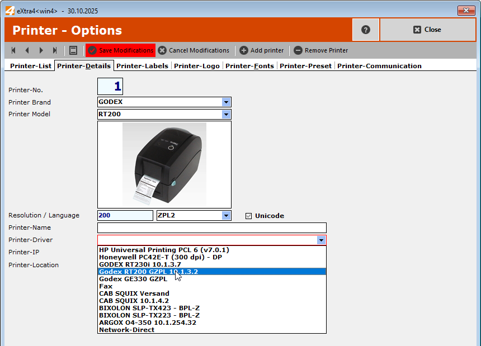Switch to the Printer-Labels tab
Viewport: 481px width, 346px height.
142,66
